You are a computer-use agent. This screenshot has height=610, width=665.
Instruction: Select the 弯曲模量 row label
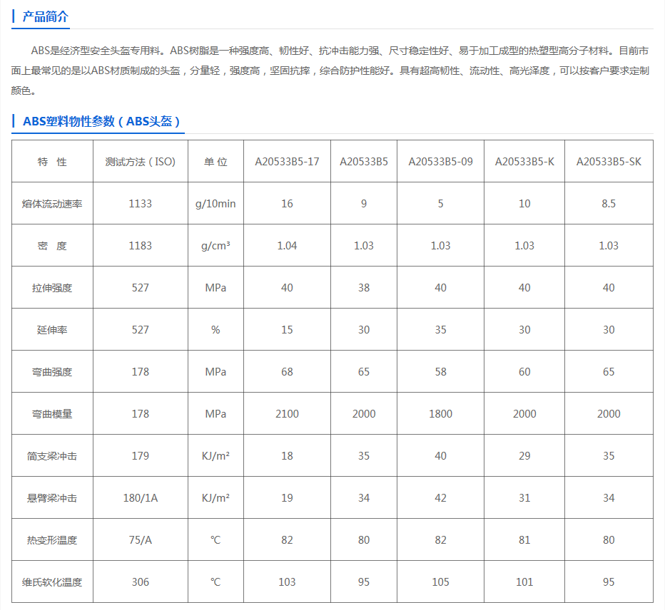tap(52, 414)
